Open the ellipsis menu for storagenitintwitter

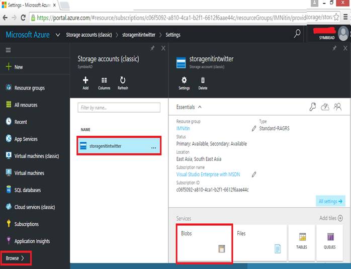pos(153,147)
